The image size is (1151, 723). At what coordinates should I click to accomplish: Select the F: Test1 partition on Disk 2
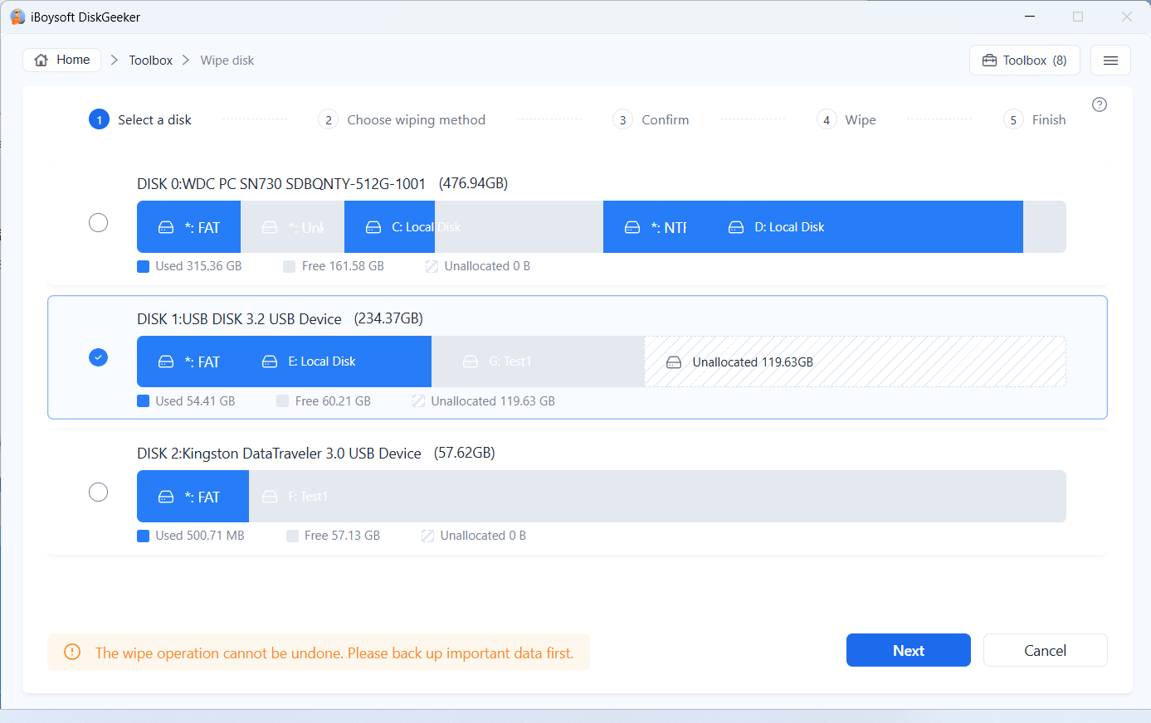(x=657, y=497)
